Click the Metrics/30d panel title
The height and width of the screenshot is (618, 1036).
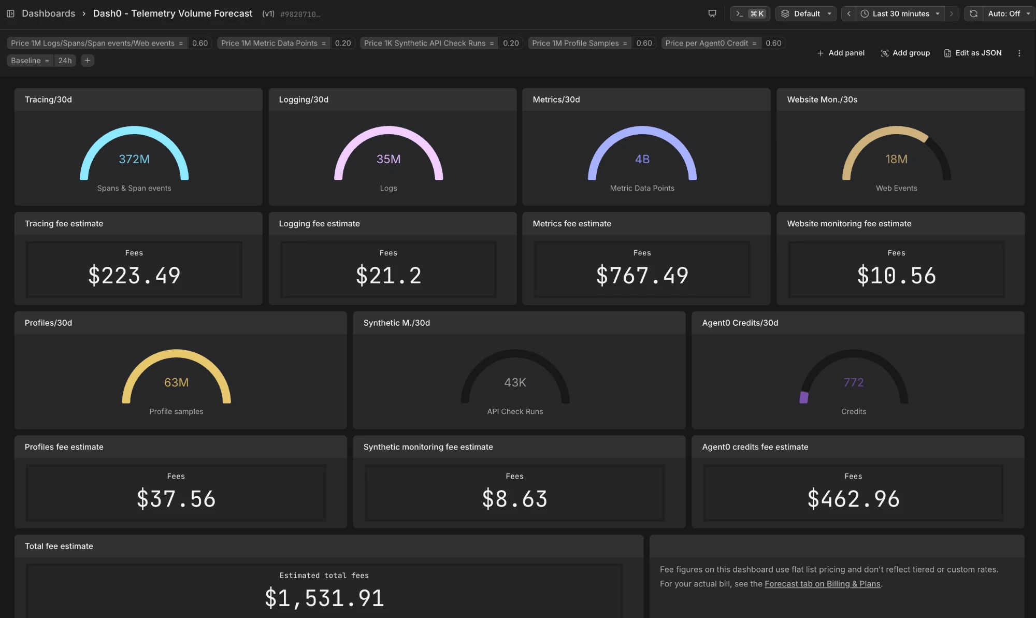tap(556, 99)
